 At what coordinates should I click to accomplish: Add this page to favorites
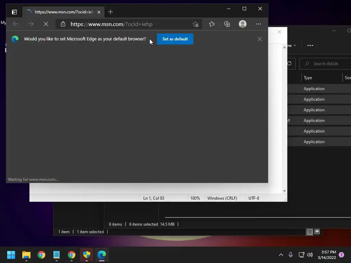(195, 24)
